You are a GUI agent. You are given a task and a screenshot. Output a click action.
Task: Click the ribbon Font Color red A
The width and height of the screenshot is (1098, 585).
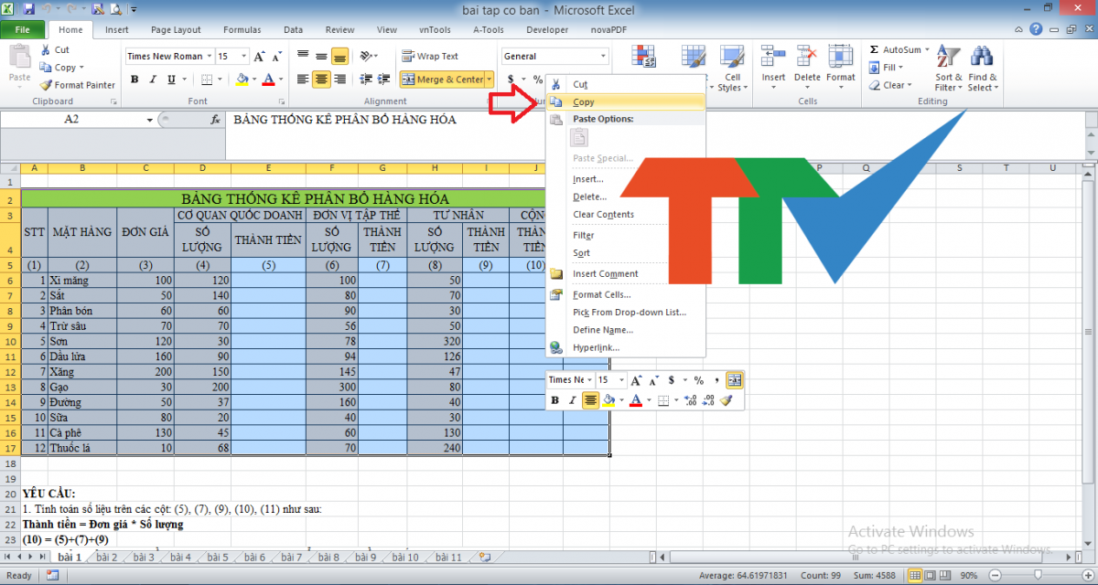coord(267,80)
